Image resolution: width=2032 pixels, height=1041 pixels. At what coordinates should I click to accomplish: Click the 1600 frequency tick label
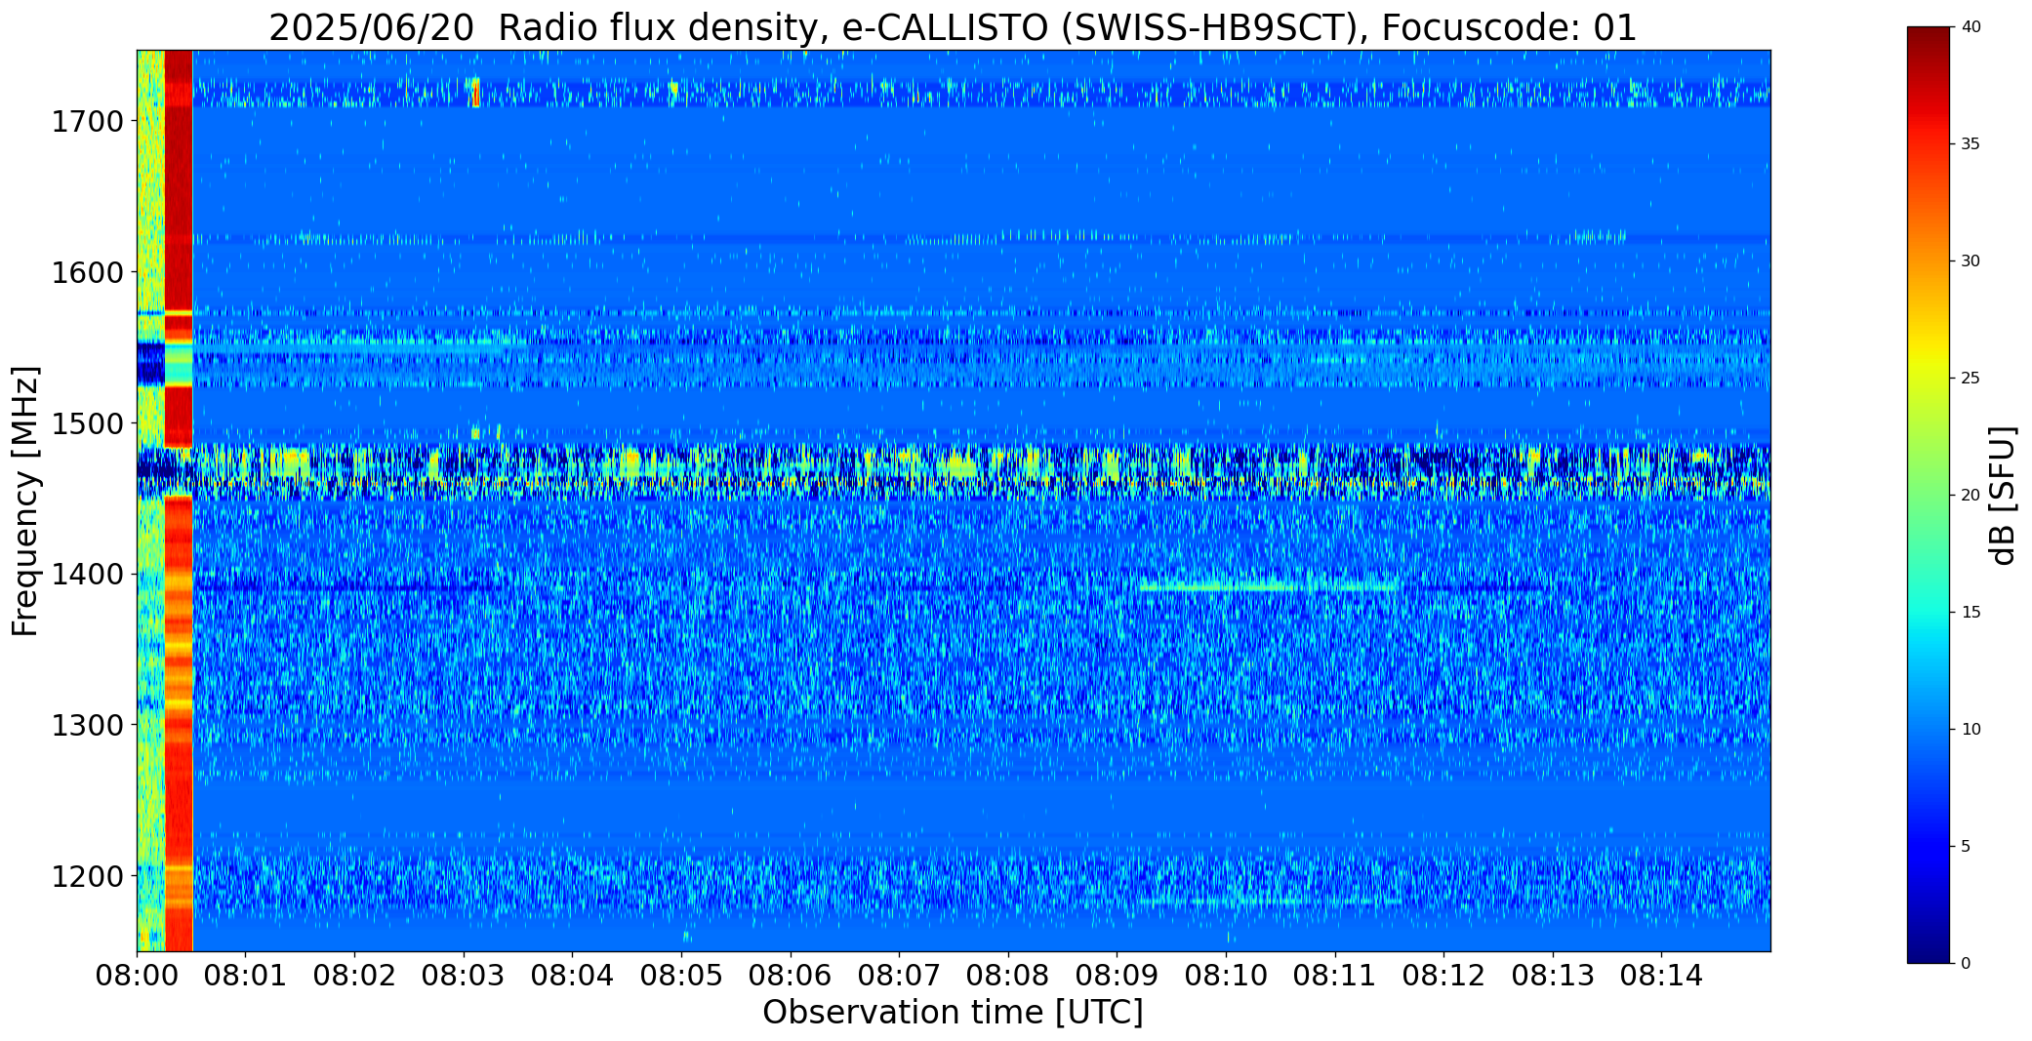87,272
